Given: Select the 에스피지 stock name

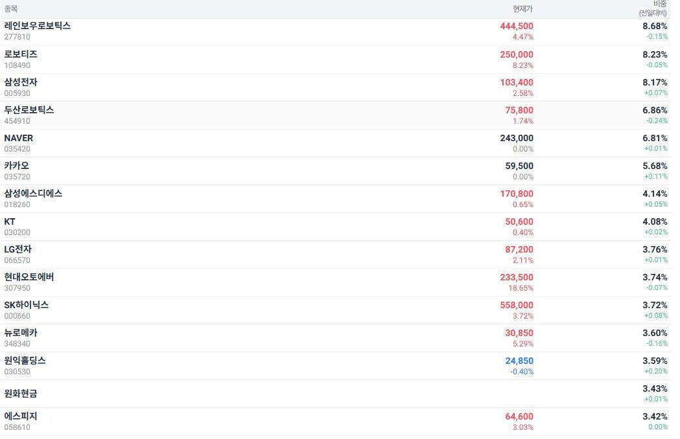Looking at the screenshot, I should pos(21,416).
